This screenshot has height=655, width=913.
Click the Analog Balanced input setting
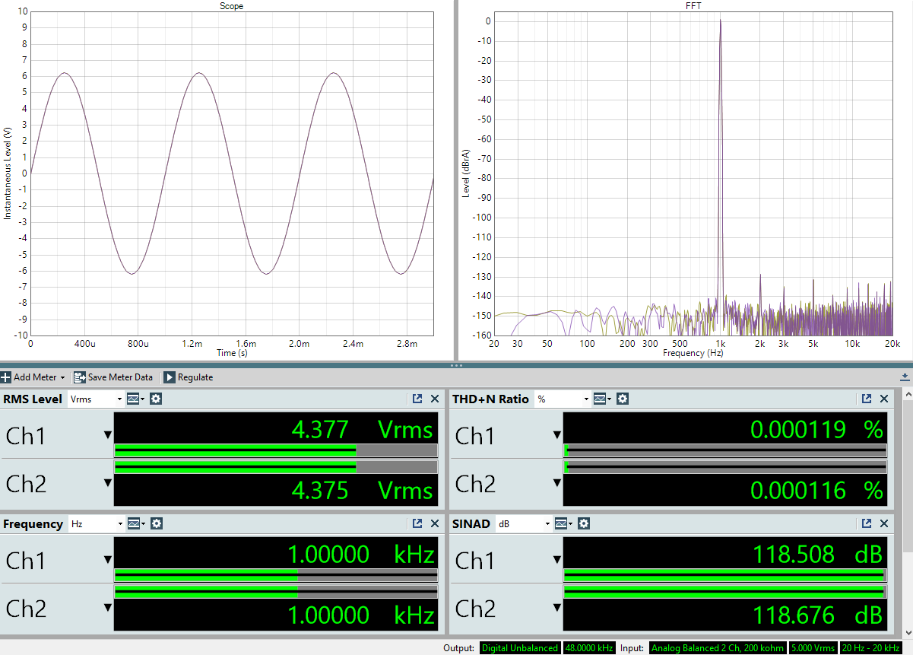point(717,648)
